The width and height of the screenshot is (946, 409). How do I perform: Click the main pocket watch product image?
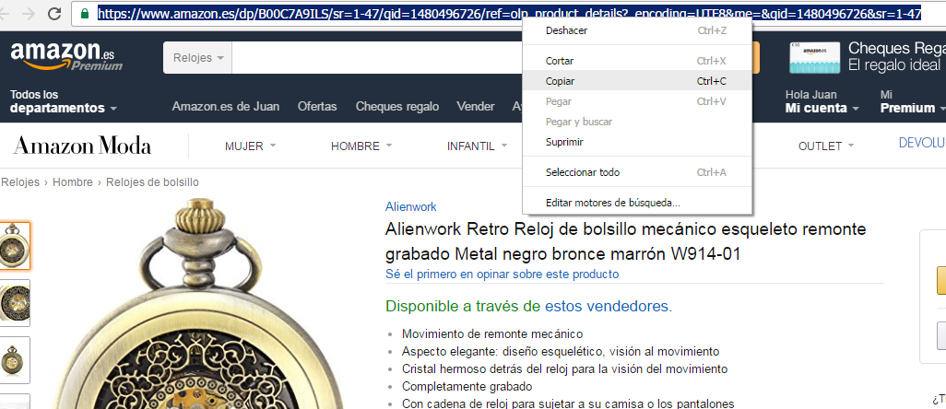[199, 304]
